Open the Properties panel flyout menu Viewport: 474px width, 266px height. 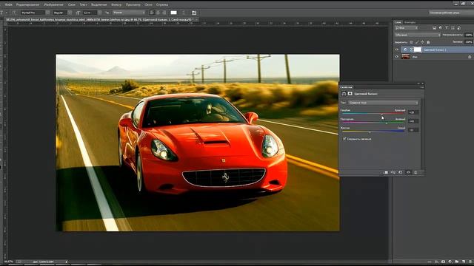(x=421, y=87)
